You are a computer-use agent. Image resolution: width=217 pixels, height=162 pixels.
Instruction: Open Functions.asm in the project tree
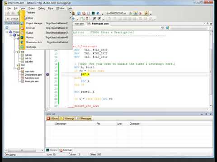(x=32, y=78)
